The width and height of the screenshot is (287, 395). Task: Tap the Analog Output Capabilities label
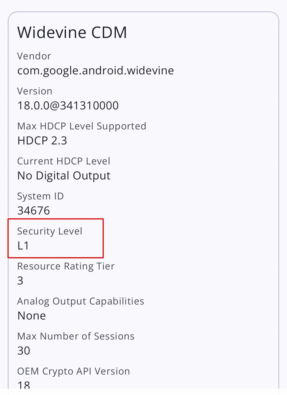(81, 301)
